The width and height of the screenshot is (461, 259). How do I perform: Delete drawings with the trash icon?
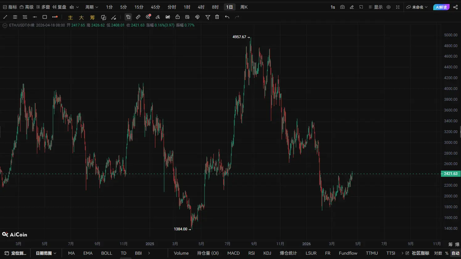(x=217, y=17)
